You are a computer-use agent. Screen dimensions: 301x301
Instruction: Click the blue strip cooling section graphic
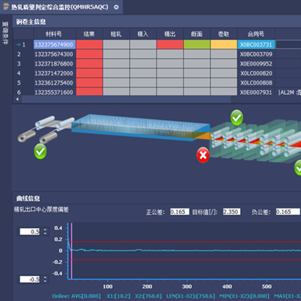pos(140,128)
